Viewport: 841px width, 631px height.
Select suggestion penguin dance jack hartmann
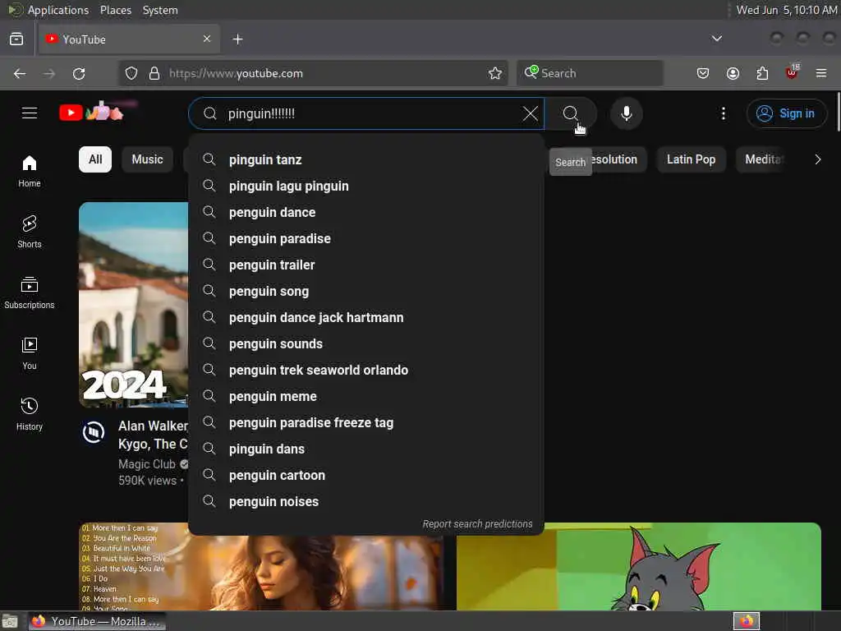click(366, 317)
